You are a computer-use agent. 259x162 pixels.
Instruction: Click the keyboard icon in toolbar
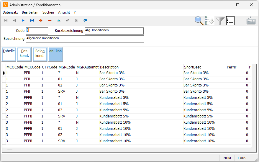(x=251, y=21)
